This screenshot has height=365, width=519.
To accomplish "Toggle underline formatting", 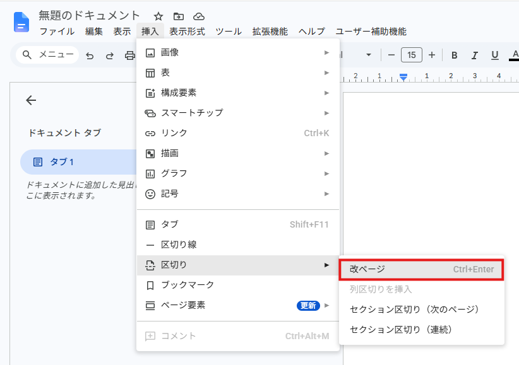I will (495, 55).
